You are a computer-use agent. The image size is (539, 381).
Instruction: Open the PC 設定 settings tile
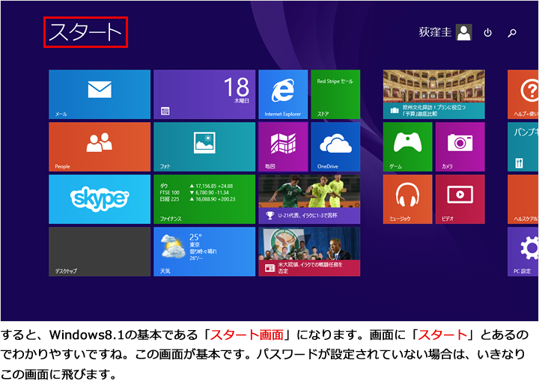tap(523, 252)
